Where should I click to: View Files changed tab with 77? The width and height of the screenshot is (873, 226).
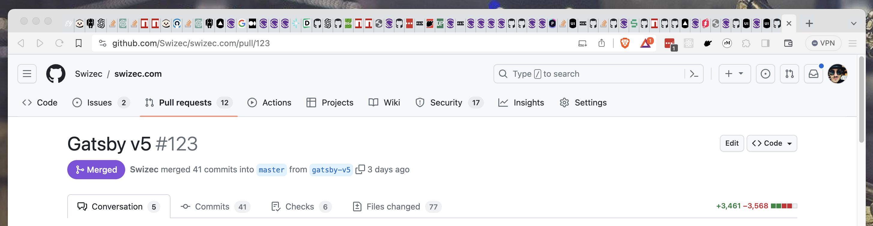click(397, 207)
